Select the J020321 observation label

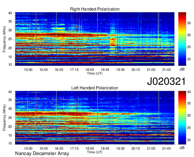coord(166,81)
